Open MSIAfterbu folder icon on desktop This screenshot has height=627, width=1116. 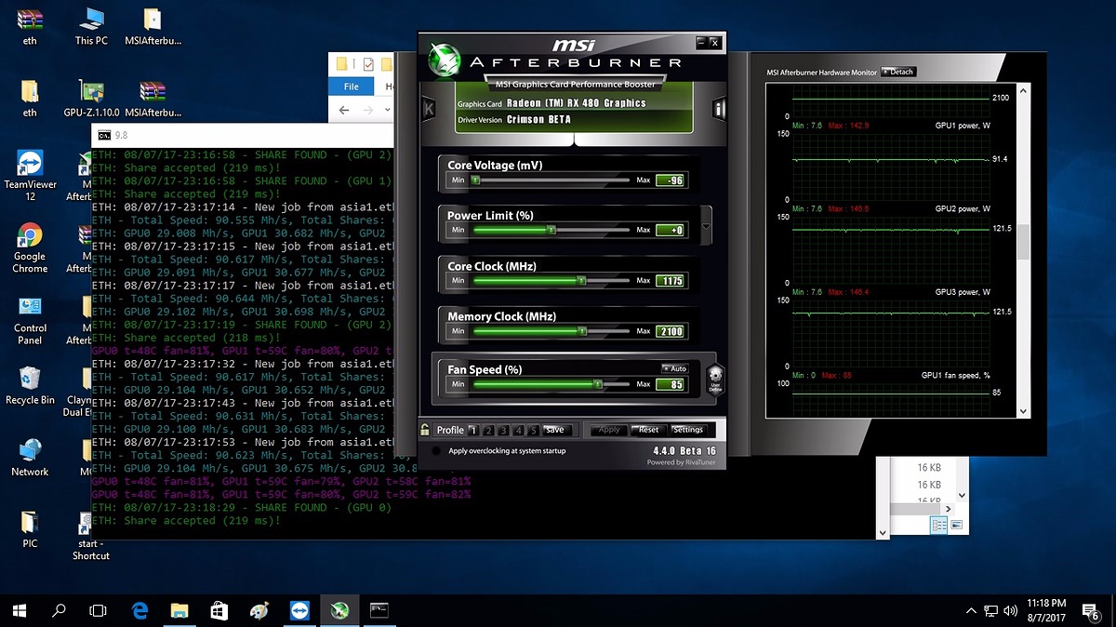click(153, 25)
